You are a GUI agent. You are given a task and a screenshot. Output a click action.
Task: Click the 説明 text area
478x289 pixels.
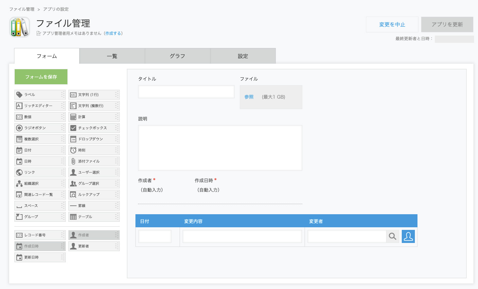point(220,148)
